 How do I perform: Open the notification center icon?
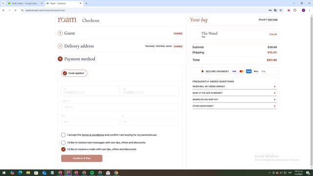[x=308, y=173]
